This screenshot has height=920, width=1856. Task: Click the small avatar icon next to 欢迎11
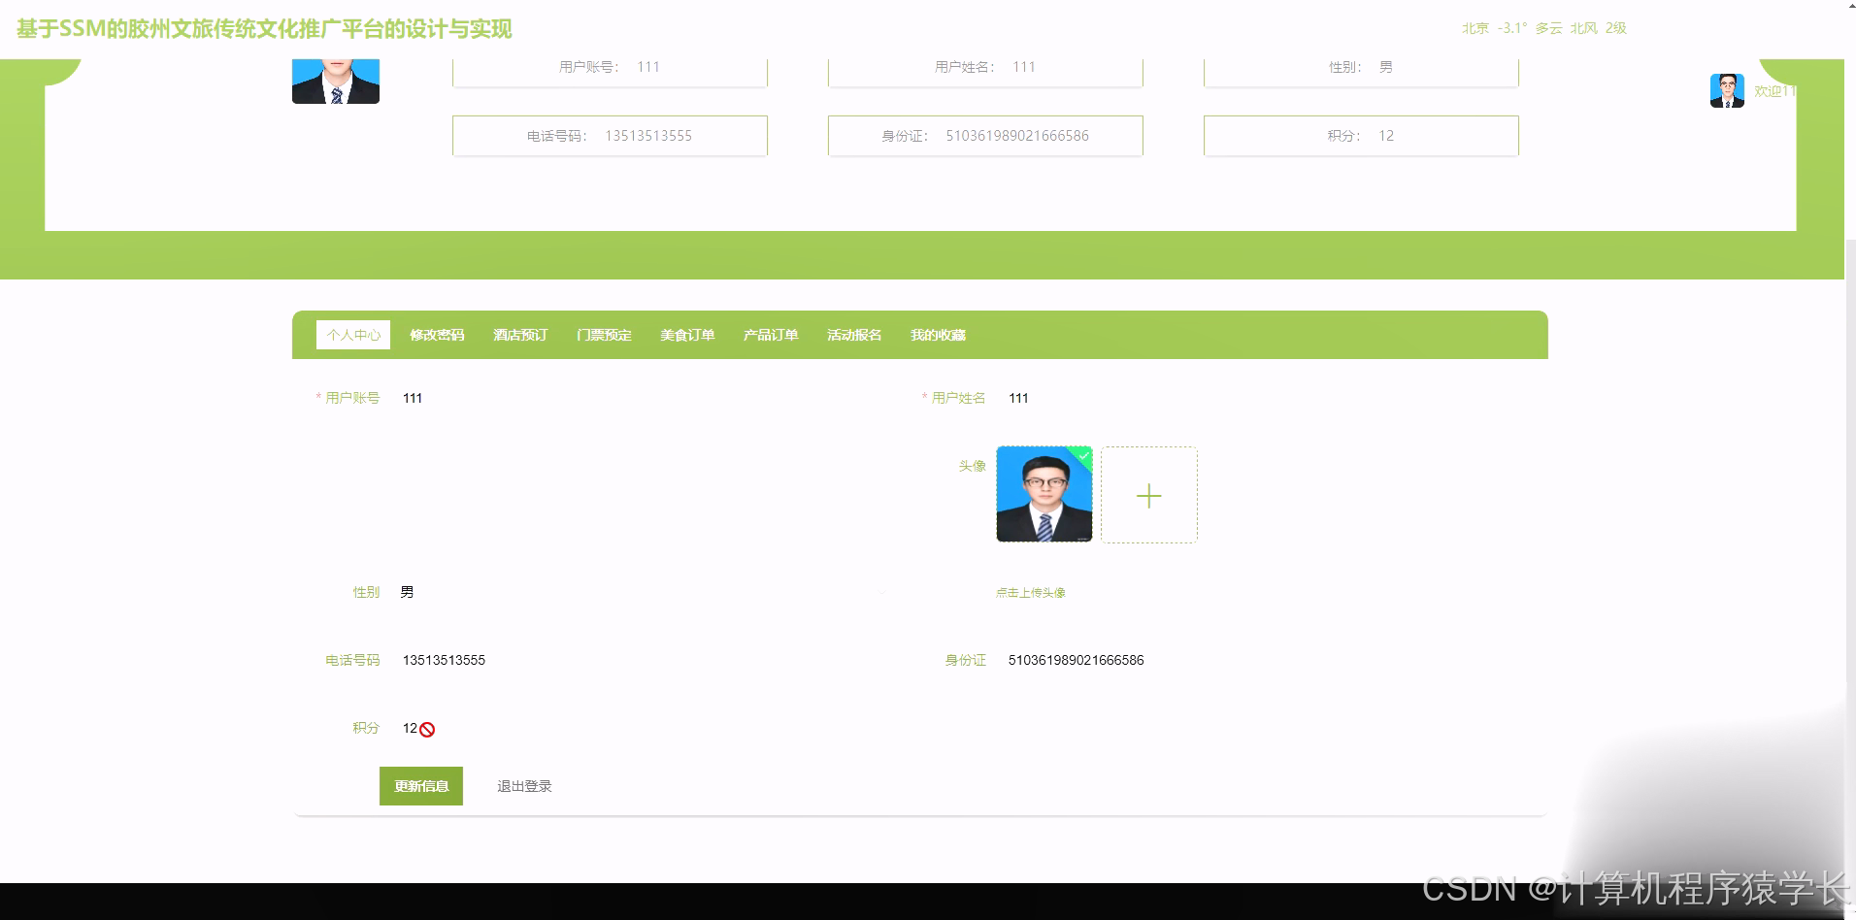(x=1727, y=90)
